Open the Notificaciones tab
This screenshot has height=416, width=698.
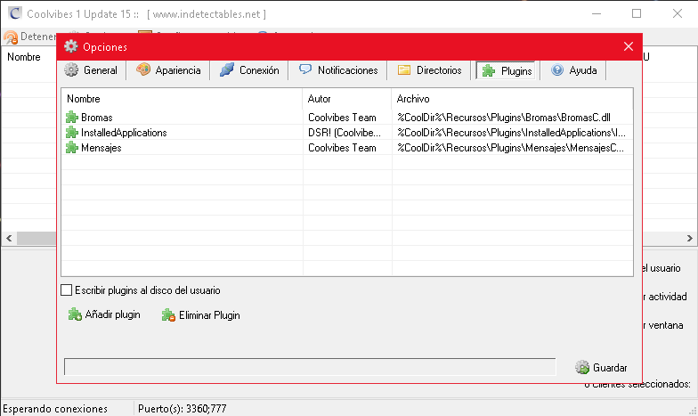point(338,70)
